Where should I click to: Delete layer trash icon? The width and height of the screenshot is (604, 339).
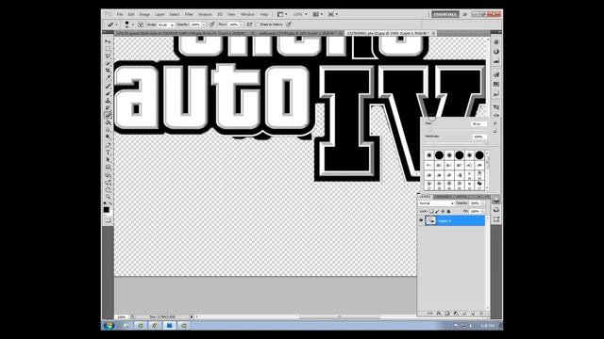[481, 314]
